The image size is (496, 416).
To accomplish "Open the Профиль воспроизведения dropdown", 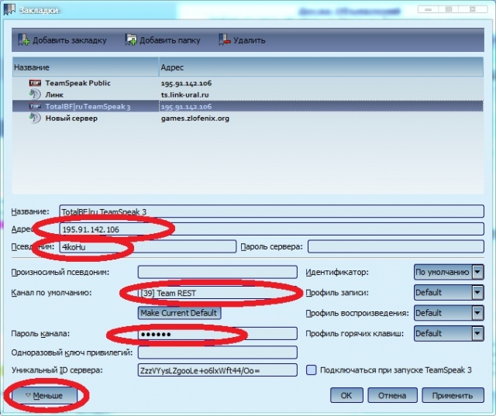I will click(x=449, y=313).
